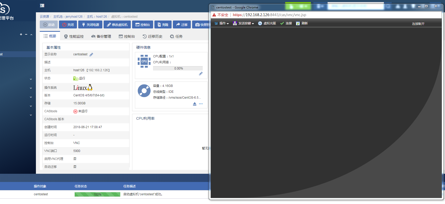The height and width of the screenshot is (204, 445).
Task: Open the 主机：host126 breadcrumb link
Action: click(97, 17)
